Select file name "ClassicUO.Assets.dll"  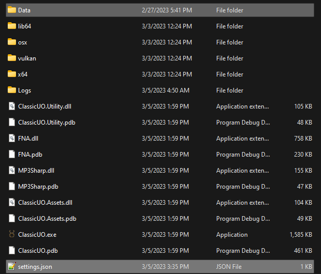click(45, 203)
